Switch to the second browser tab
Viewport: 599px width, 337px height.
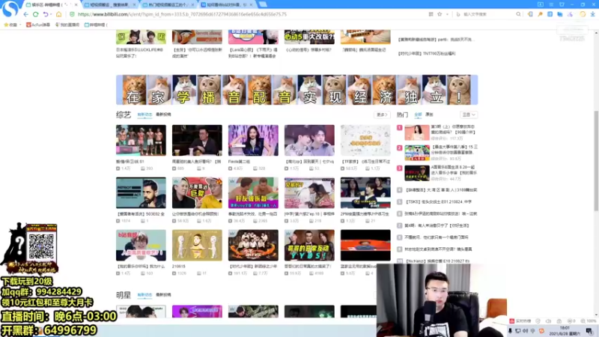[x=109, y=4]
